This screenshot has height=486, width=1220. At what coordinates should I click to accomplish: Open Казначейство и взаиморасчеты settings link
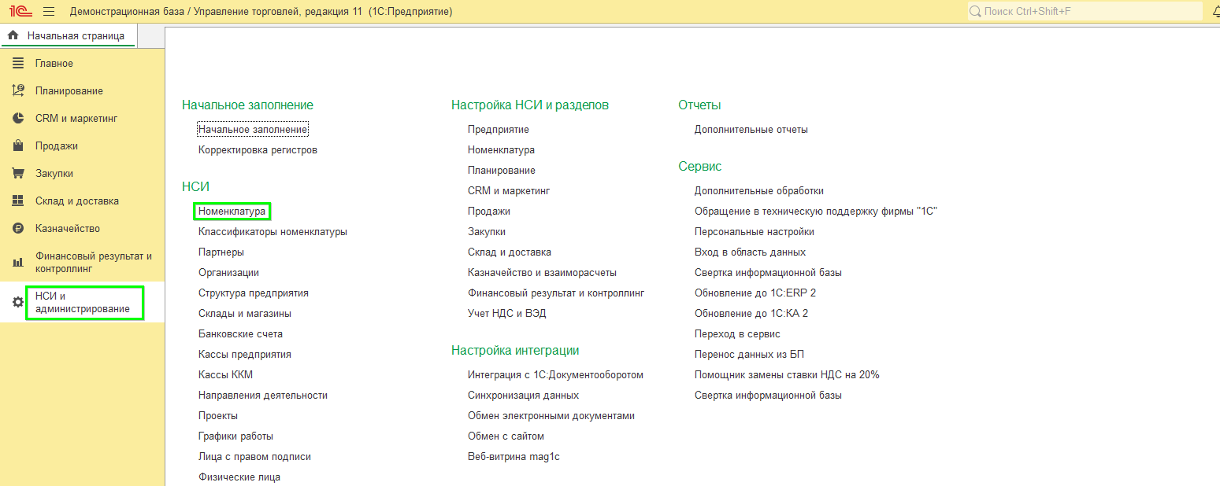point(542,272)
